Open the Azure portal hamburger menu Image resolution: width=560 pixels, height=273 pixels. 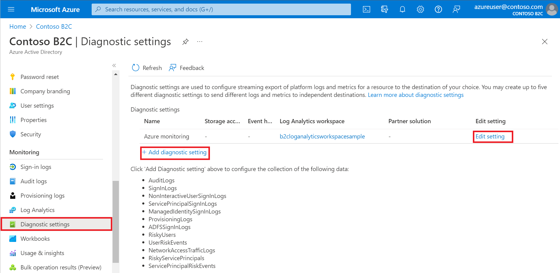(x=11, y=9)
